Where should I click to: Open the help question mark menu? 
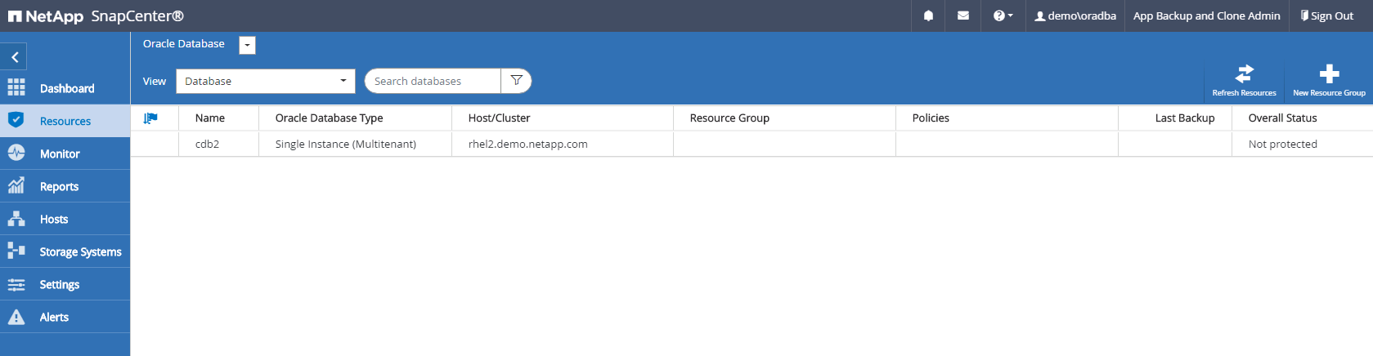1003,16
